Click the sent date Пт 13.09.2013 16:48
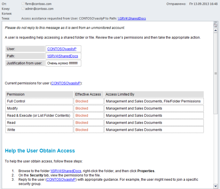Screen dimensions: 220x189 pos(203,4)
